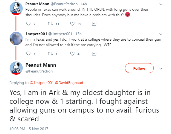The height and width of the screenshot is (134, 171).
Task: Open more options chevron beside Follow button
Action: (161, 68)
